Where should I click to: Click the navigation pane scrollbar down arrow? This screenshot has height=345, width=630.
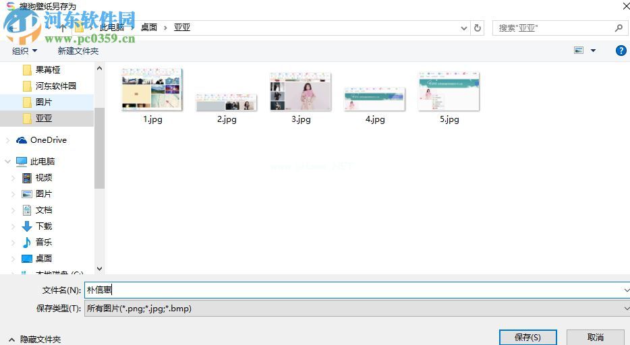tap(99, 268)
